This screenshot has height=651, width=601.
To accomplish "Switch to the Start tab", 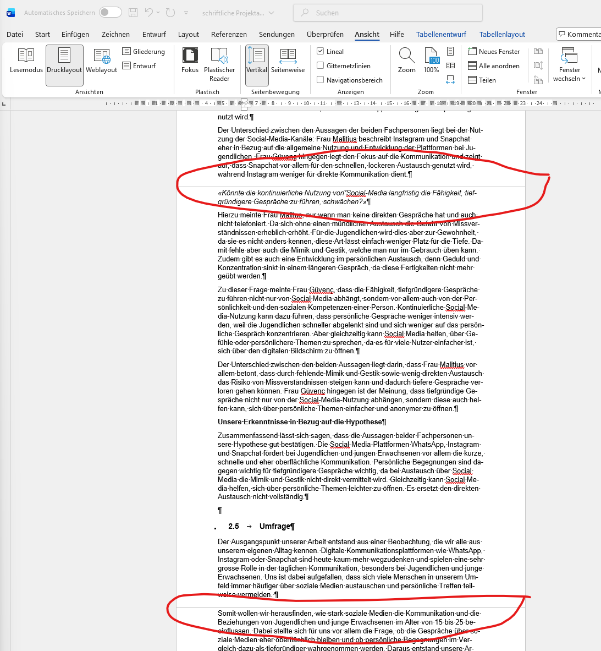I will (42, 35).
